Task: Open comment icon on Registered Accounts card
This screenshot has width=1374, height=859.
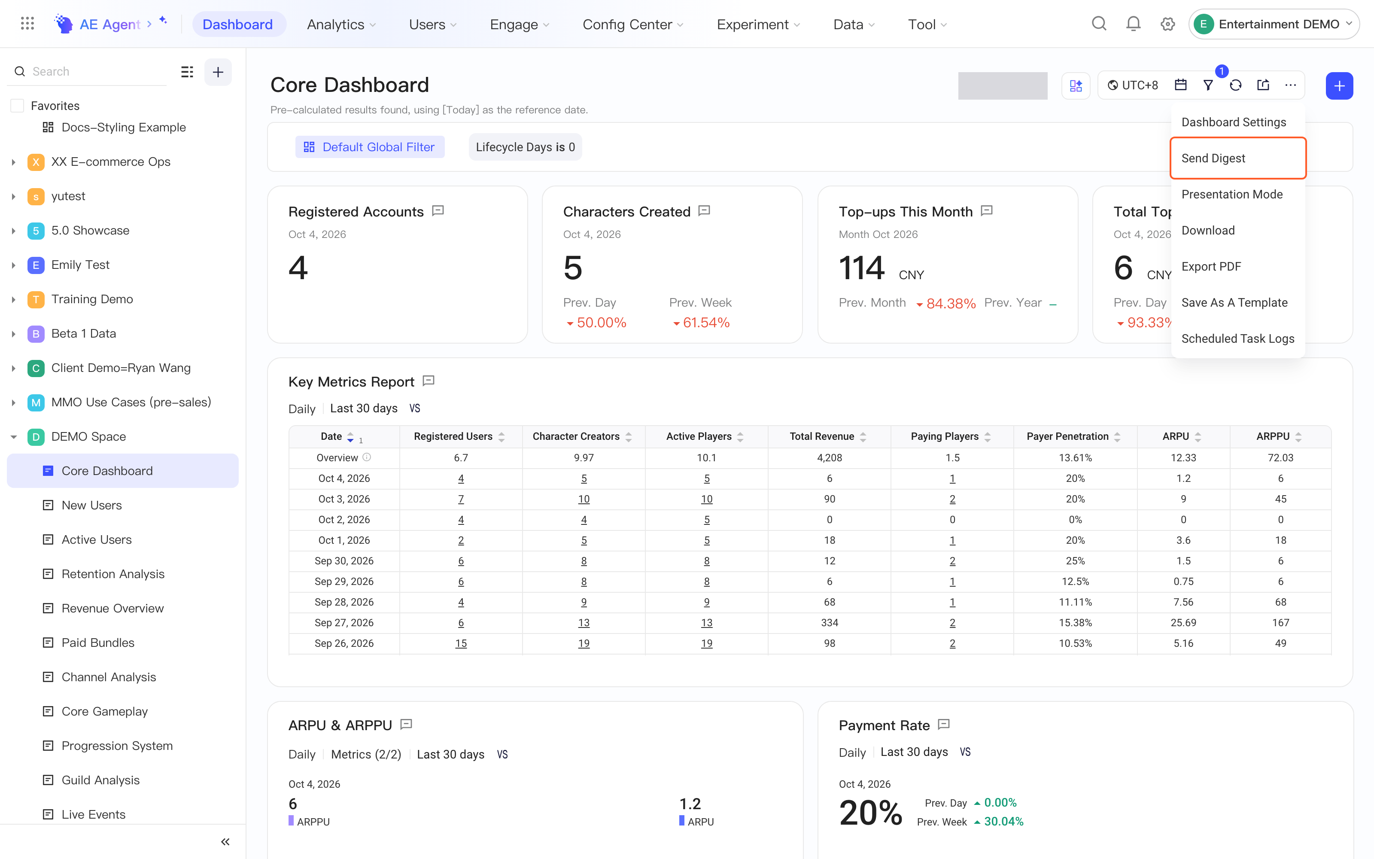Action: 438,211
